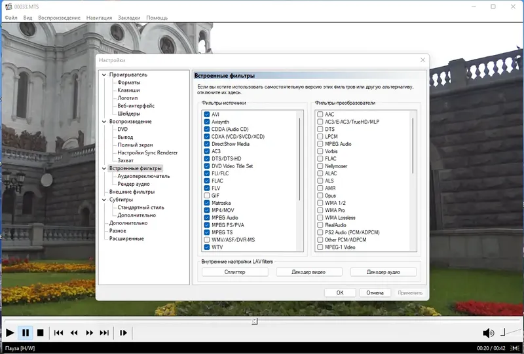
Task: Uncheck the MPEG TS source filter
Action: tap(207, 232)
